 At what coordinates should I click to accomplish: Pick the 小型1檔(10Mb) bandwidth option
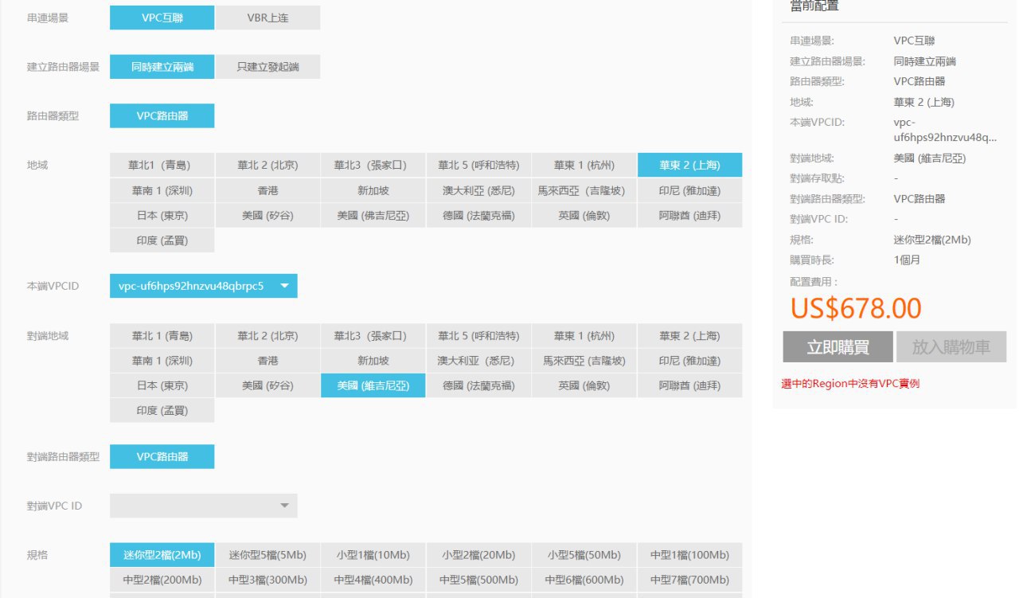tap(373, 555)
